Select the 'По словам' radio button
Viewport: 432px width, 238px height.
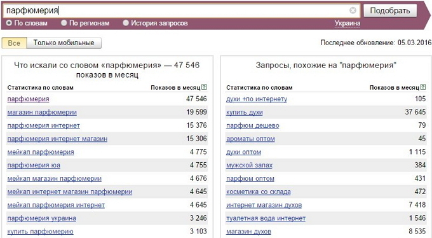click(x=10, y=23)
